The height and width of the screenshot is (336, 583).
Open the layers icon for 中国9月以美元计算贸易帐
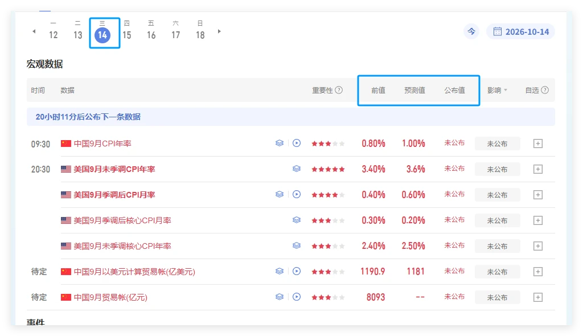pyautogui.click(x=279, y=271)
